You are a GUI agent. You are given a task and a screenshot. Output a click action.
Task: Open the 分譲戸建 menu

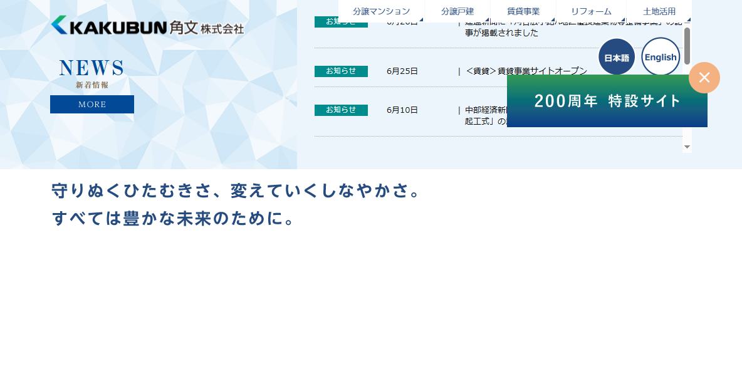(457, 11)
